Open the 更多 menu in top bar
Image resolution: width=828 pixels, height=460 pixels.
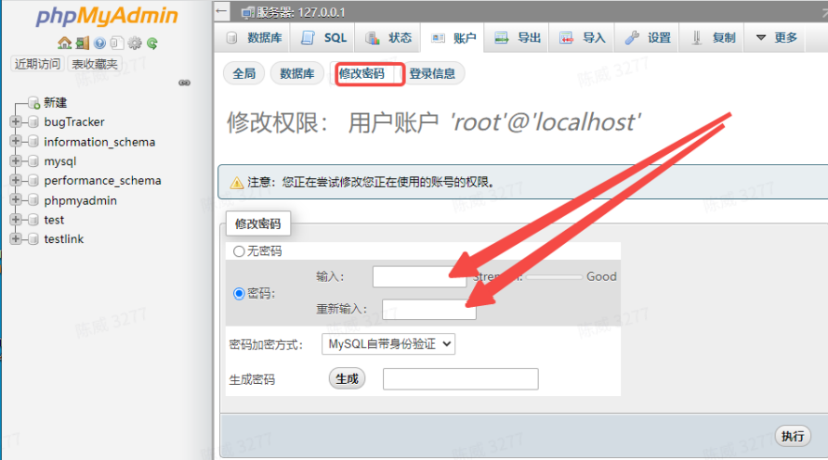tap(776, 38)
